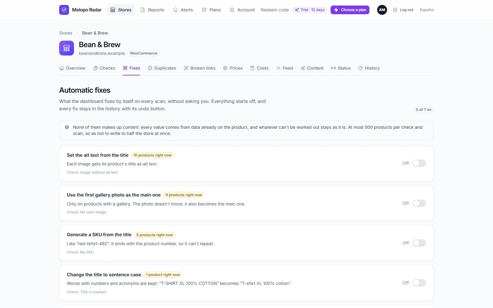Open the Account settings page
The width and height of the screenshot is (493, 308).
point(242,10)
